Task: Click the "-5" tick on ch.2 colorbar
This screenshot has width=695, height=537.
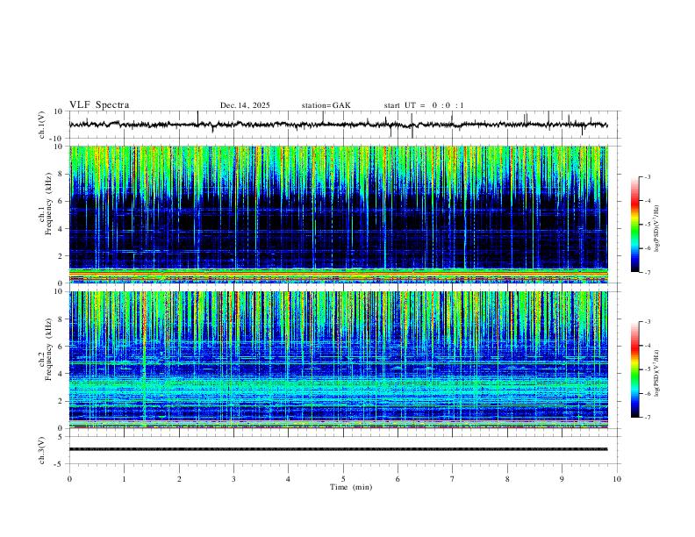Action: point(647,369)
